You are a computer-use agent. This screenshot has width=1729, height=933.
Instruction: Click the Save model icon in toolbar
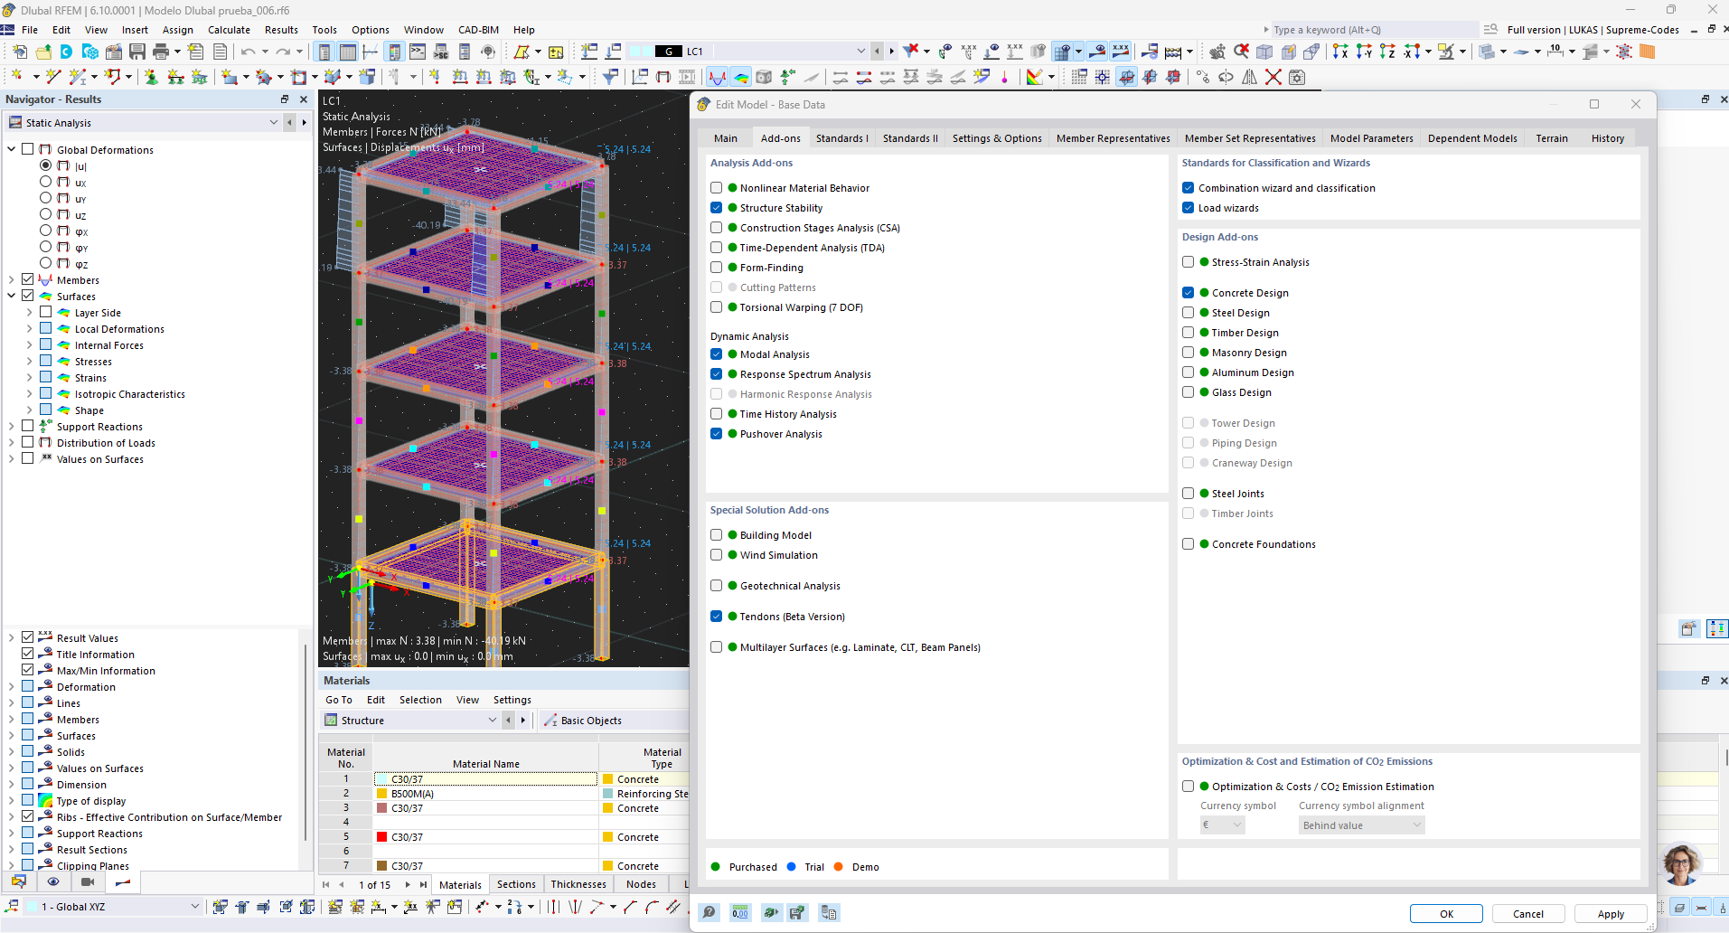coord(136,52)
